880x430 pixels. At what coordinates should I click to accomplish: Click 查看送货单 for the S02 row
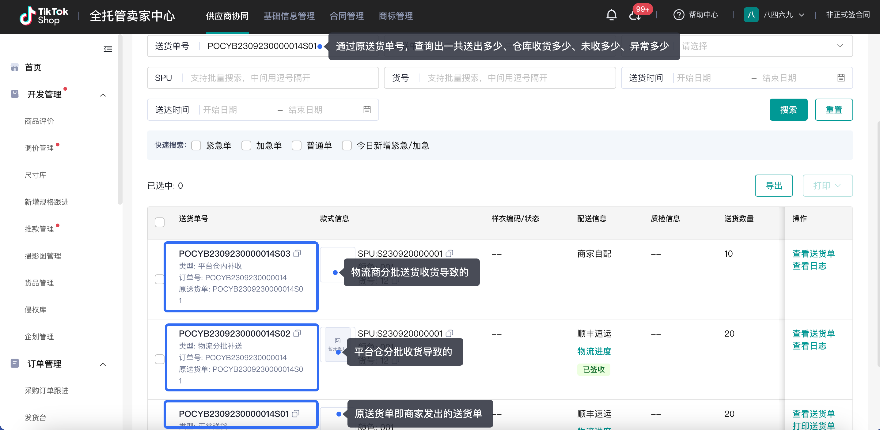814,333
